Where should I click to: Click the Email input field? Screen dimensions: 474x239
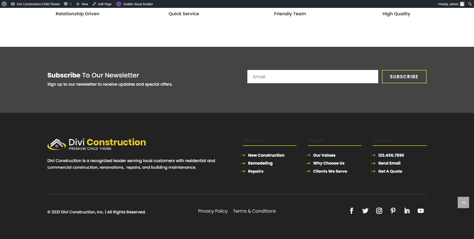point(312,77)
